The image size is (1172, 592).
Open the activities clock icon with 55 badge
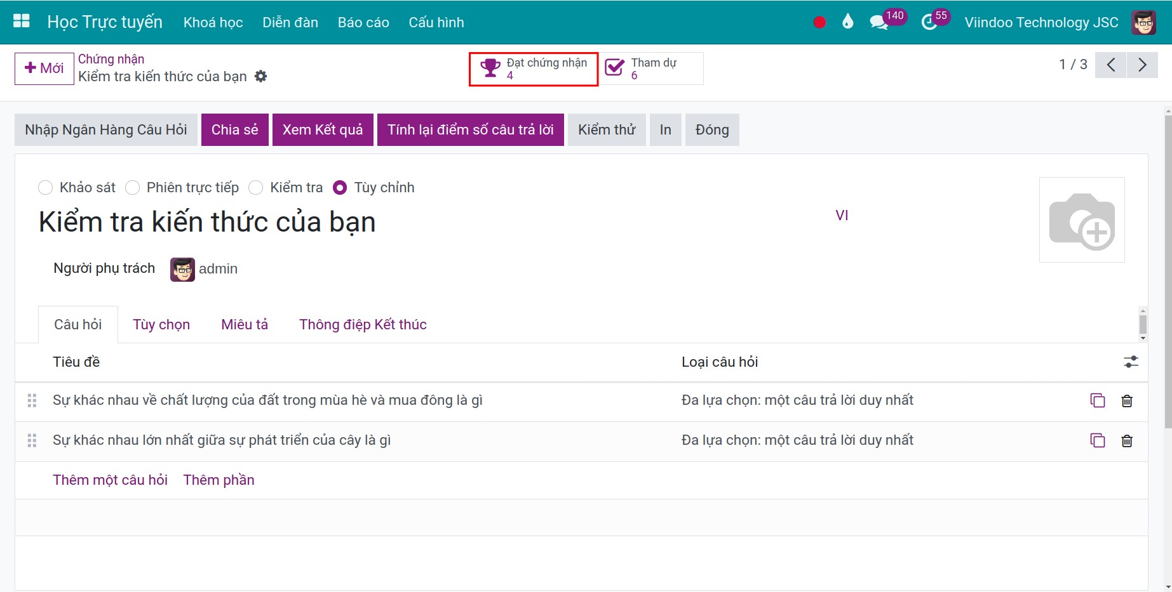coord(929,23)
